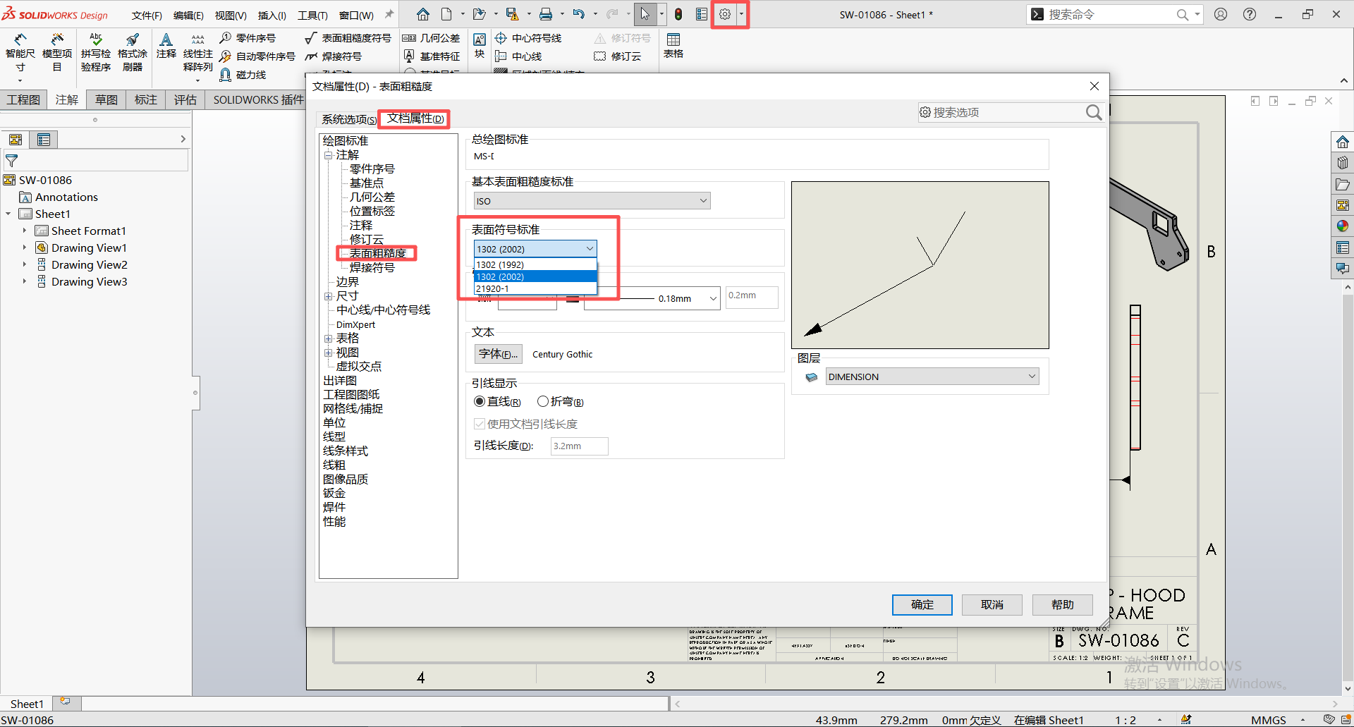Click the 字体(F)... font button
Image resolution: width=1354 pixels, height=727 pixels.
pyautogui.click(x=499, y=354)
